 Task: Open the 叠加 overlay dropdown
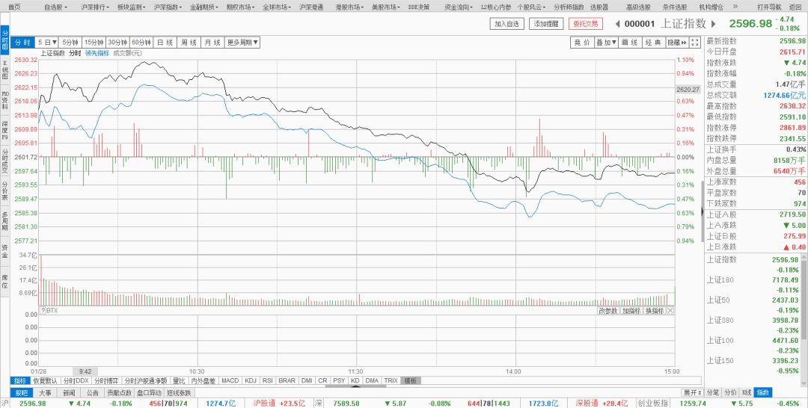(606, 43)
